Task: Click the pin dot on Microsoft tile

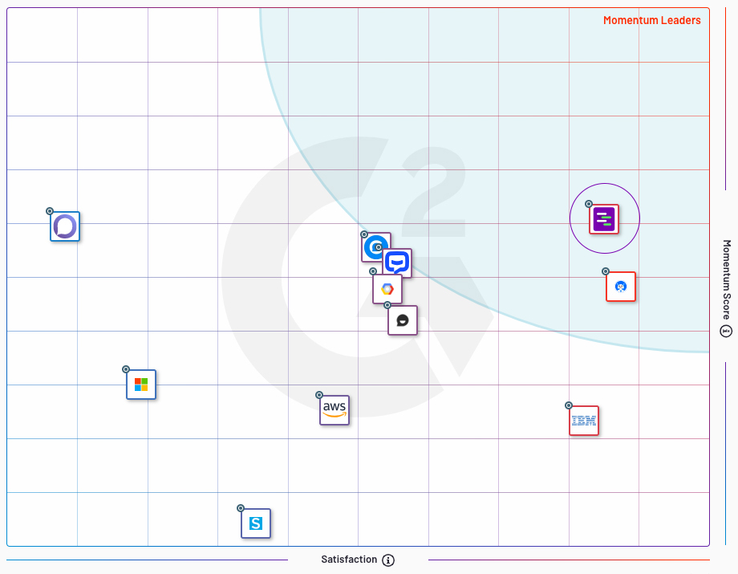Action: [x=126, y=369]
